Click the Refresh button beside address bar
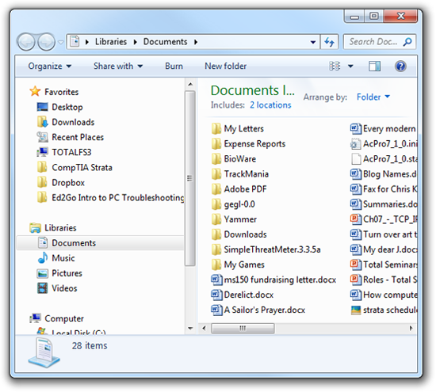This screenshot has height=392, width=436. coord(330,42)
